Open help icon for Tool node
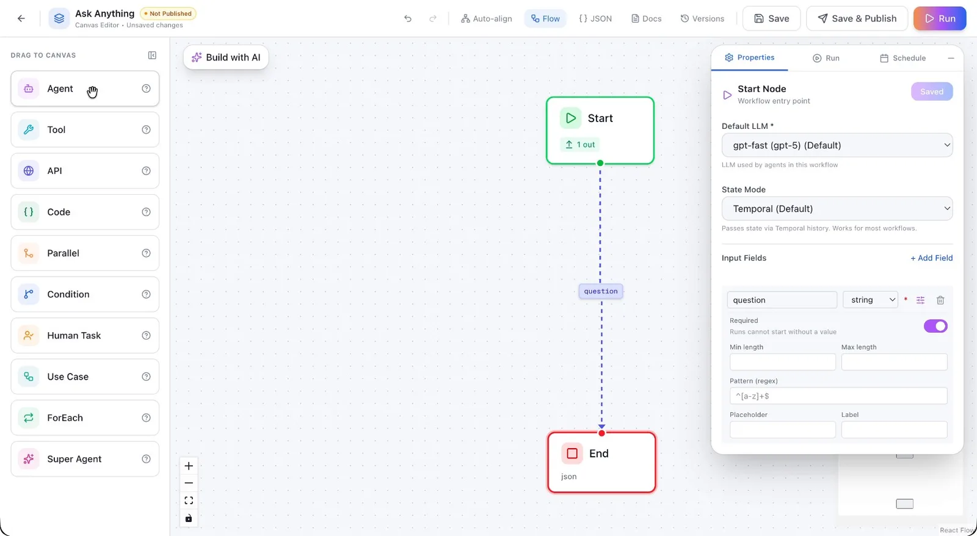Viewport: 977px width, 536px height. [146, 129]
